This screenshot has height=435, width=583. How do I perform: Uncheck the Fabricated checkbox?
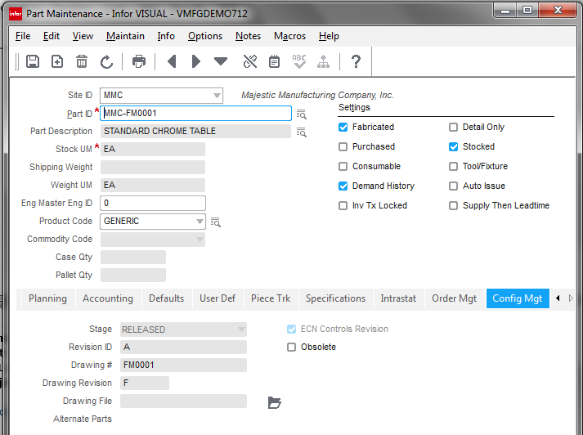(x=343, y=128)
